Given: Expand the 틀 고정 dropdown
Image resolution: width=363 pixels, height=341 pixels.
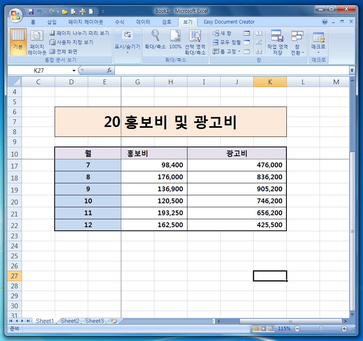Looking at the screenshot, I should click(227, 52).
